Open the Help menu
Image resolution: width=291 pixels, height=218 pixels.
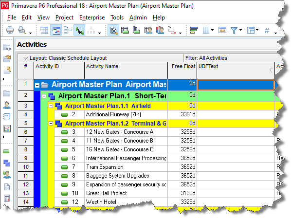click(159, 18)
